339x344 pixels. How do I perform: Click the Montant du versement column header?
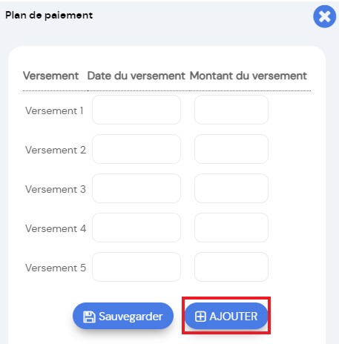pyautogui.click(x=249, y=76)
